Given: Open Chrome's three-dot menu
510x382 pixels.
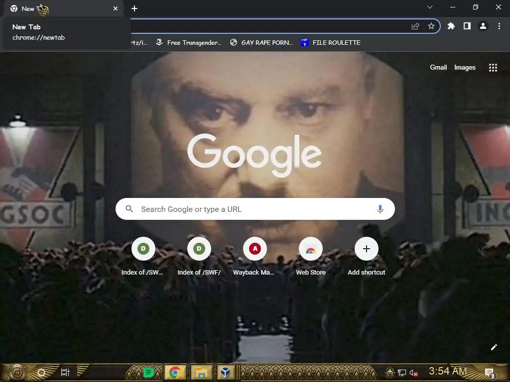Looking at the screenshot, I should [499, 26].
